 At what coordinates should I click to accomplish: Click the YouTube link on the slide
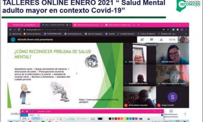[x=99, y=101]
